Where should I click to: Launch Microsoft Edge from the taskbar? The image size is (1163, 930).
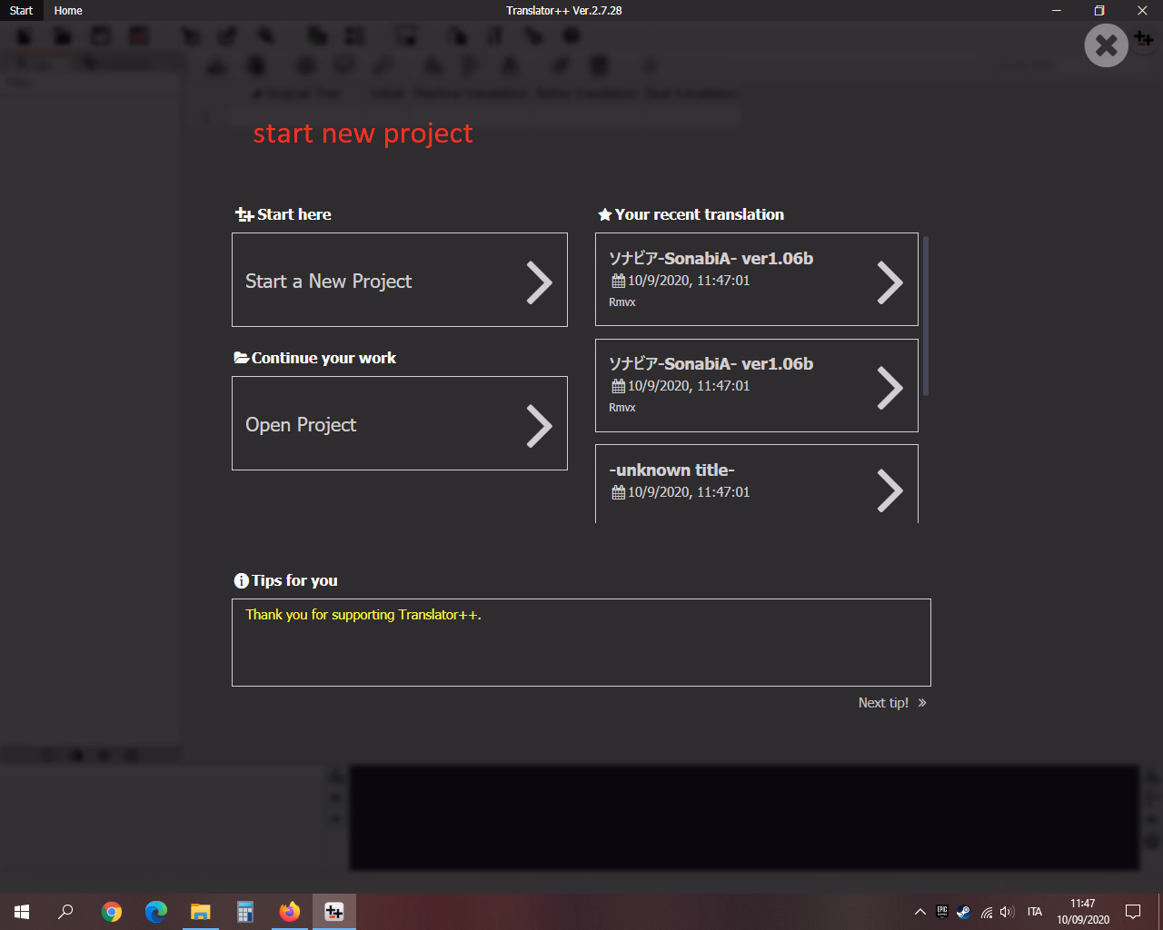(156, 912)
